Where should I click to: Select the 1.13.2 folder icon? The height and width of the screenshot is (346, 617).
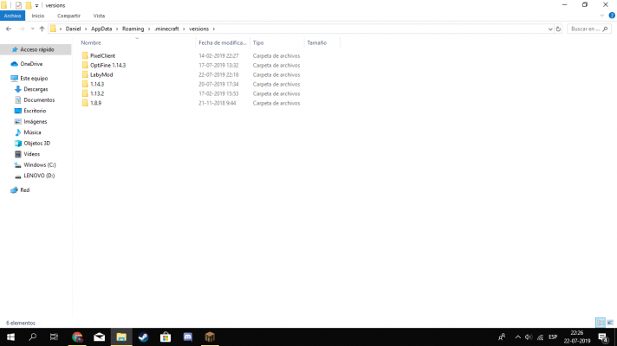[85, 93]
